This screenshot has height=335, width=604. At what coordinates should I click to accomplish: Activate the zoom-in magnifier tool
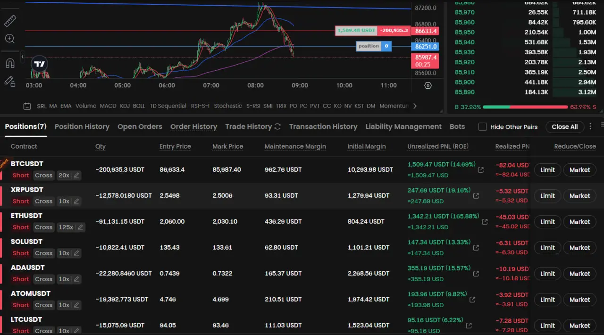tap(10, 39)
